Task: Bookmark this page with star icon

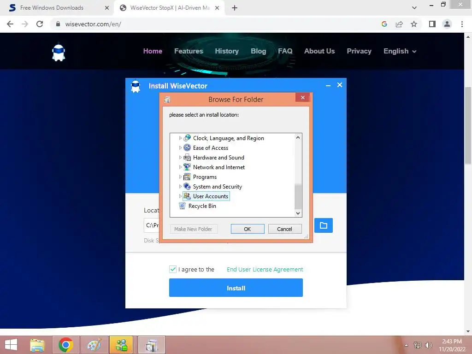Action: [414, 24]
